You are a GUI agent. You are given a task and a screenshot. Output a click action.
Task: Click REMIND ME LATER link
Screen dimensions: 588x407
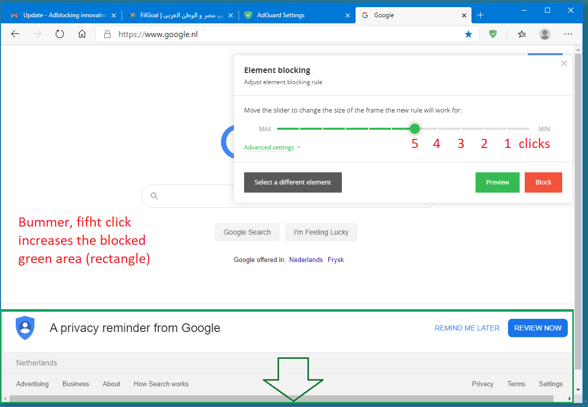click(467, 328)
